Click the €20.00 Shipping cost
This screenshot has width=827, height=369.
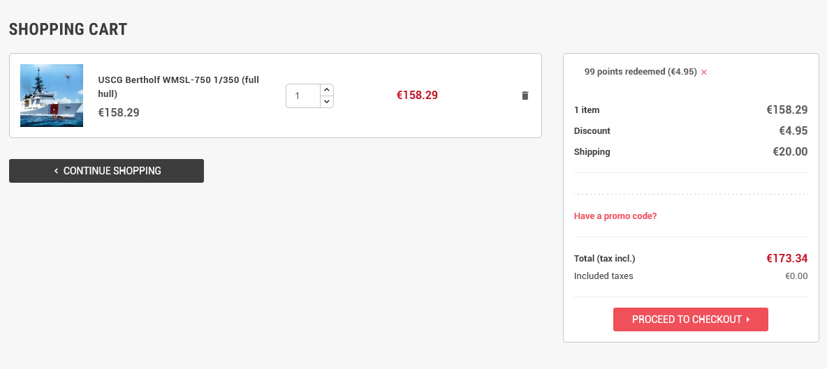(x=789, y=151)
